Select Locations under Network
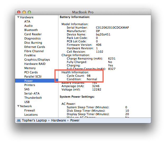The image size is (166, 144). coord(31,115)
